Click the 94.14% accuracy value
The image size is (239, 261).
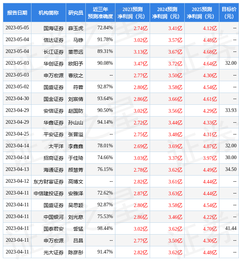(x=105, y=122)
